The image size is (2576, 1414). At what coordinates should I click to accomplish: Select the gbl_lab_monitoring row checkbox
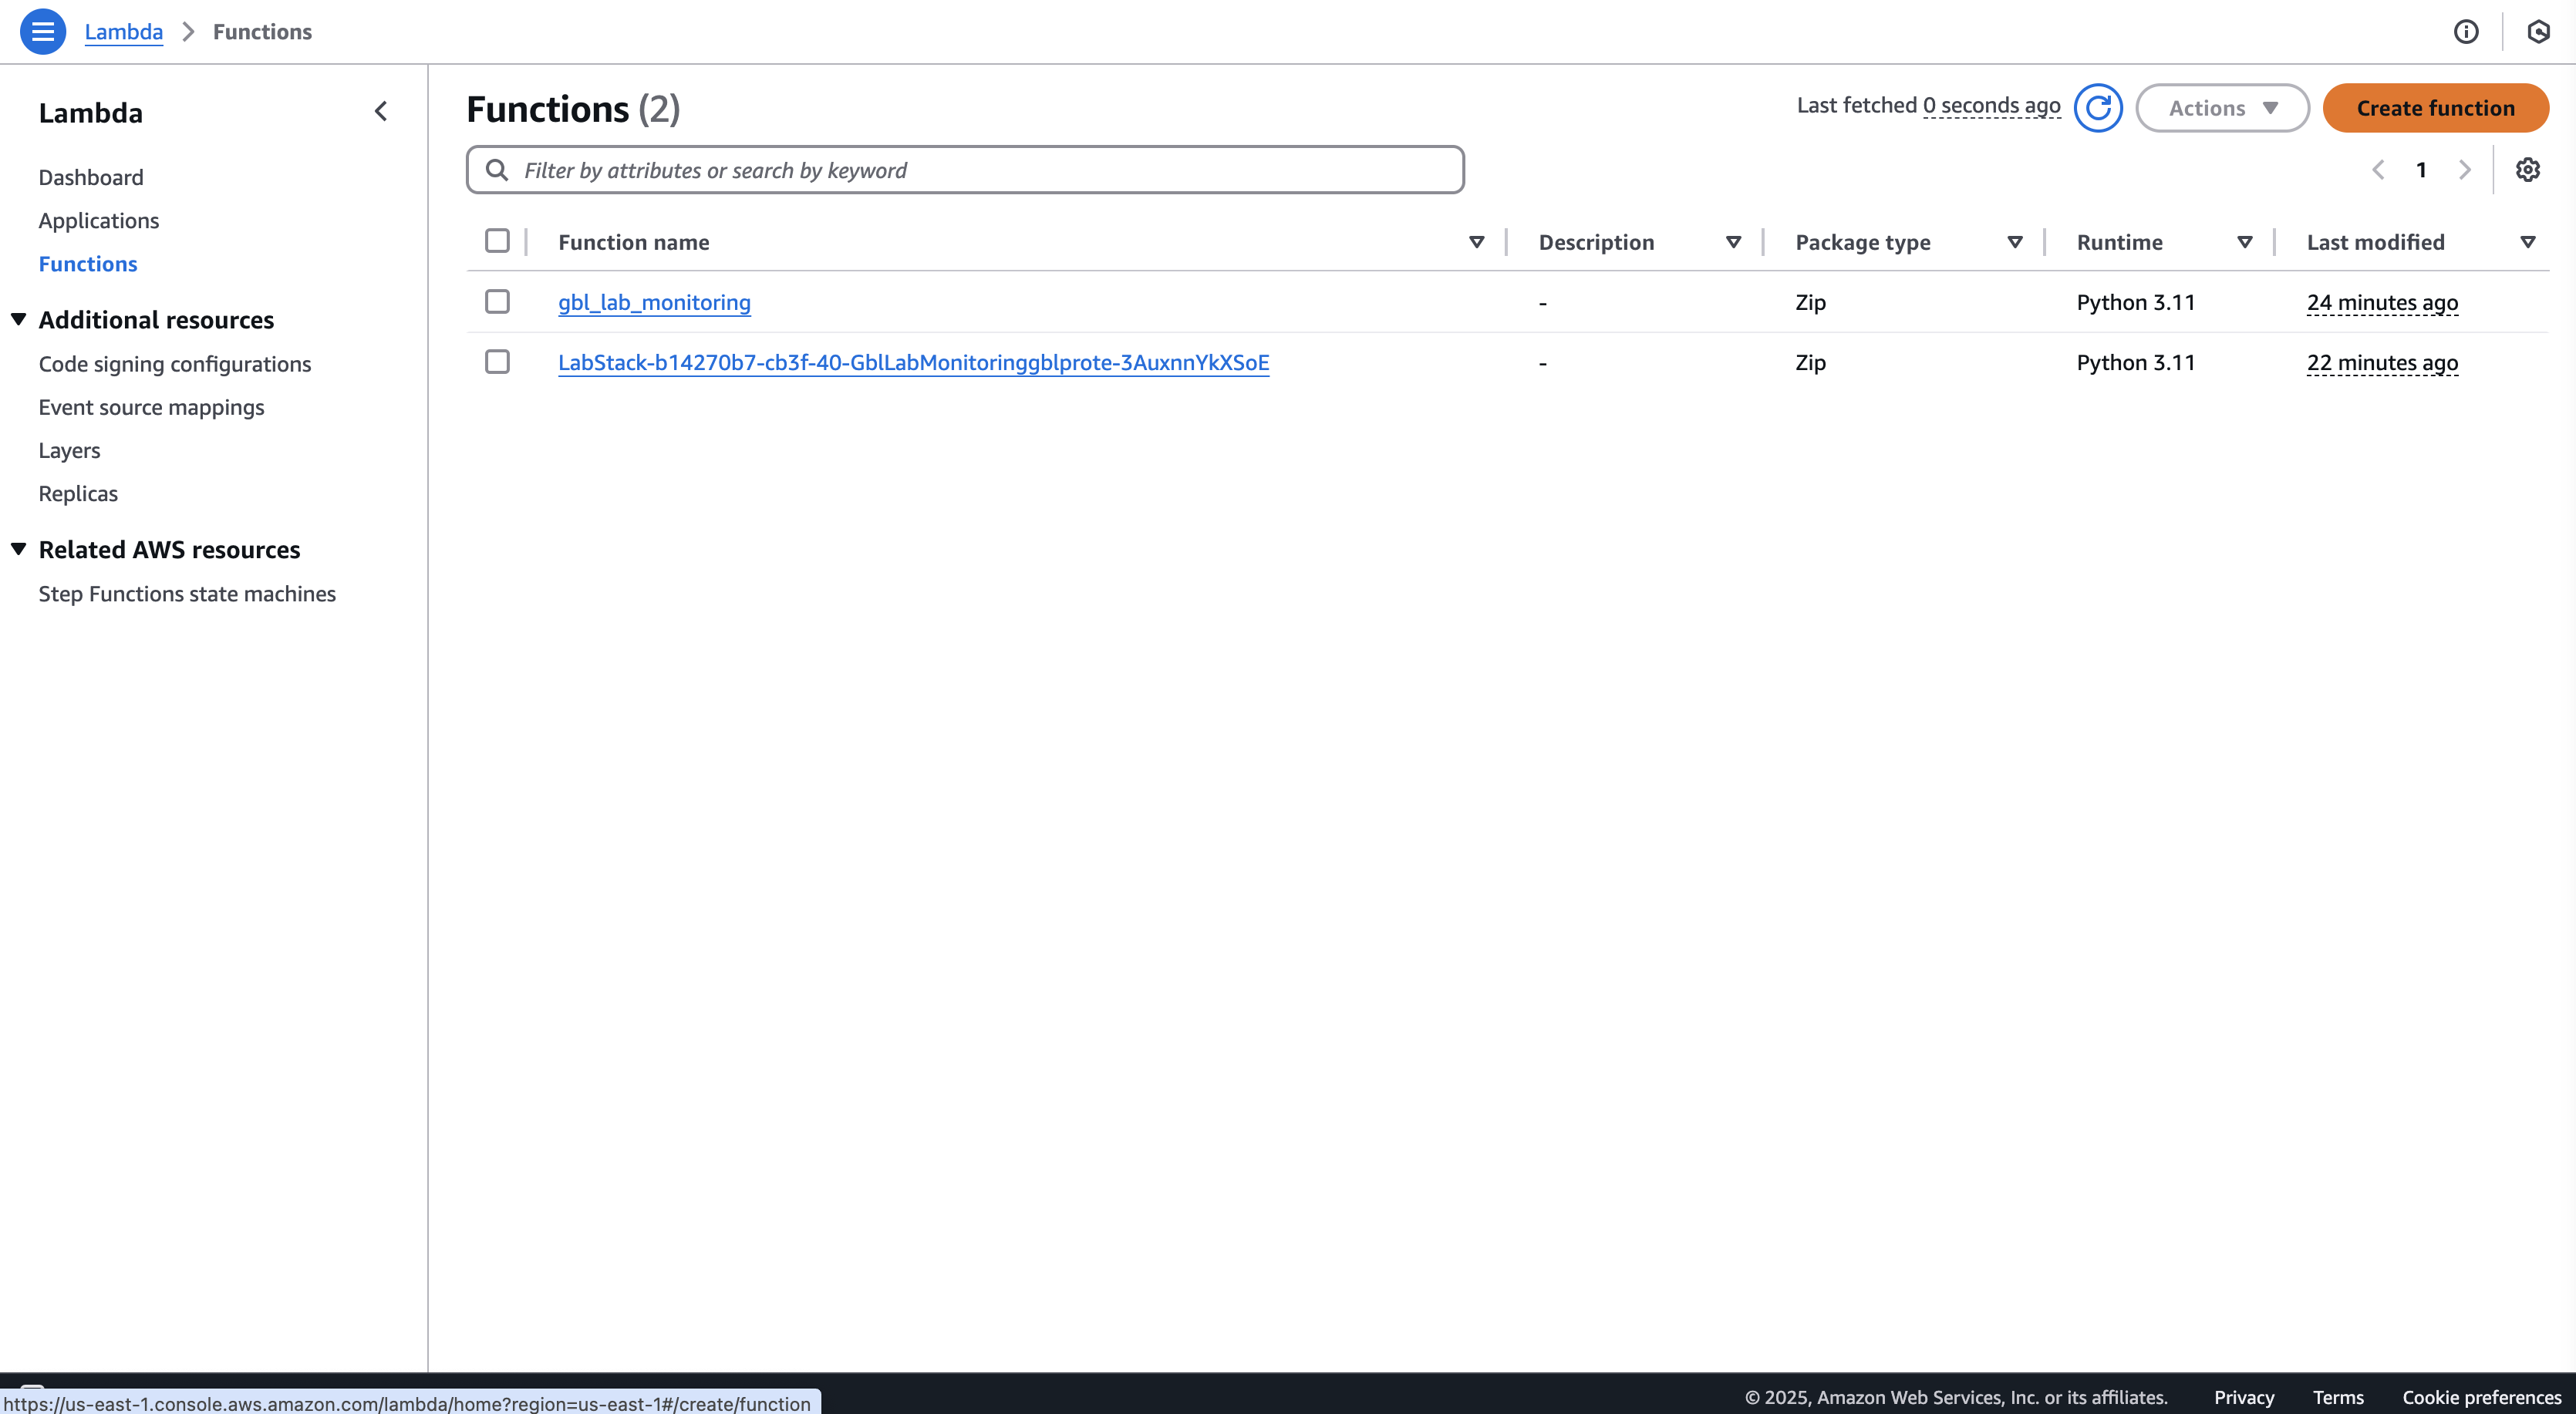[497, 301]
